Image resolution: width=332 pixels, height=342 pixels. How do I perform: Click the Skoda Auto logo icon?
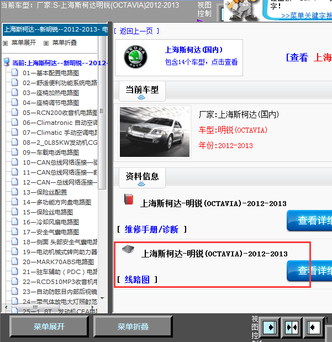pyautogui.click(x=135, y=57)
